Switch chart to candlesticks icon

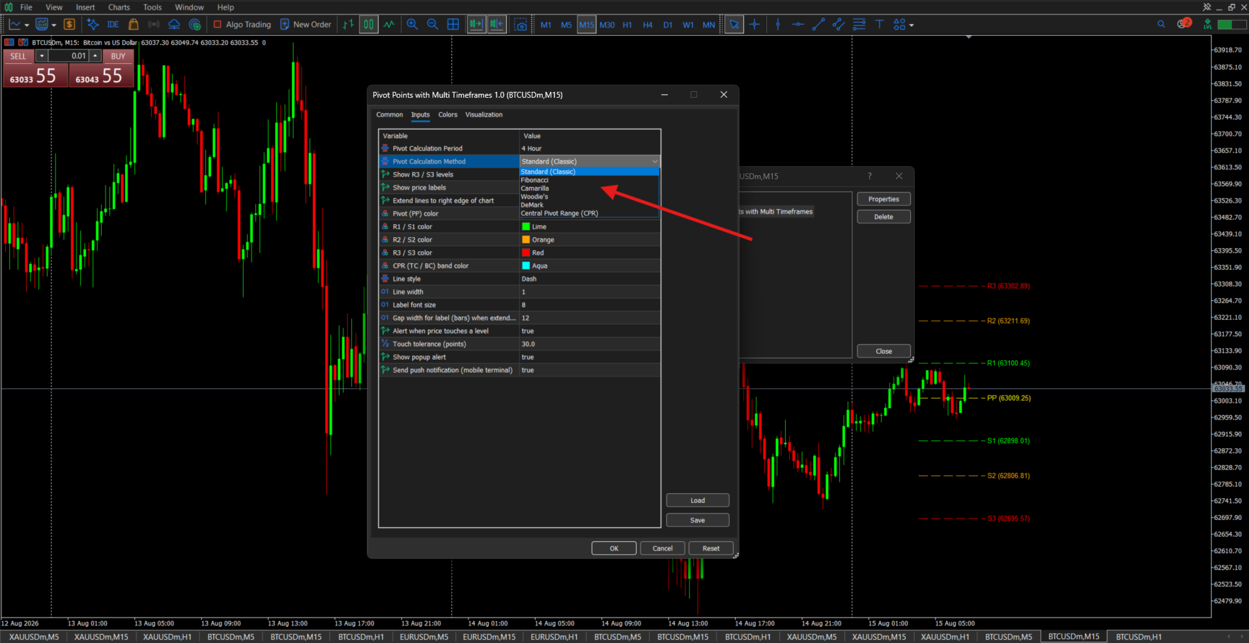[x=369, y=24]
